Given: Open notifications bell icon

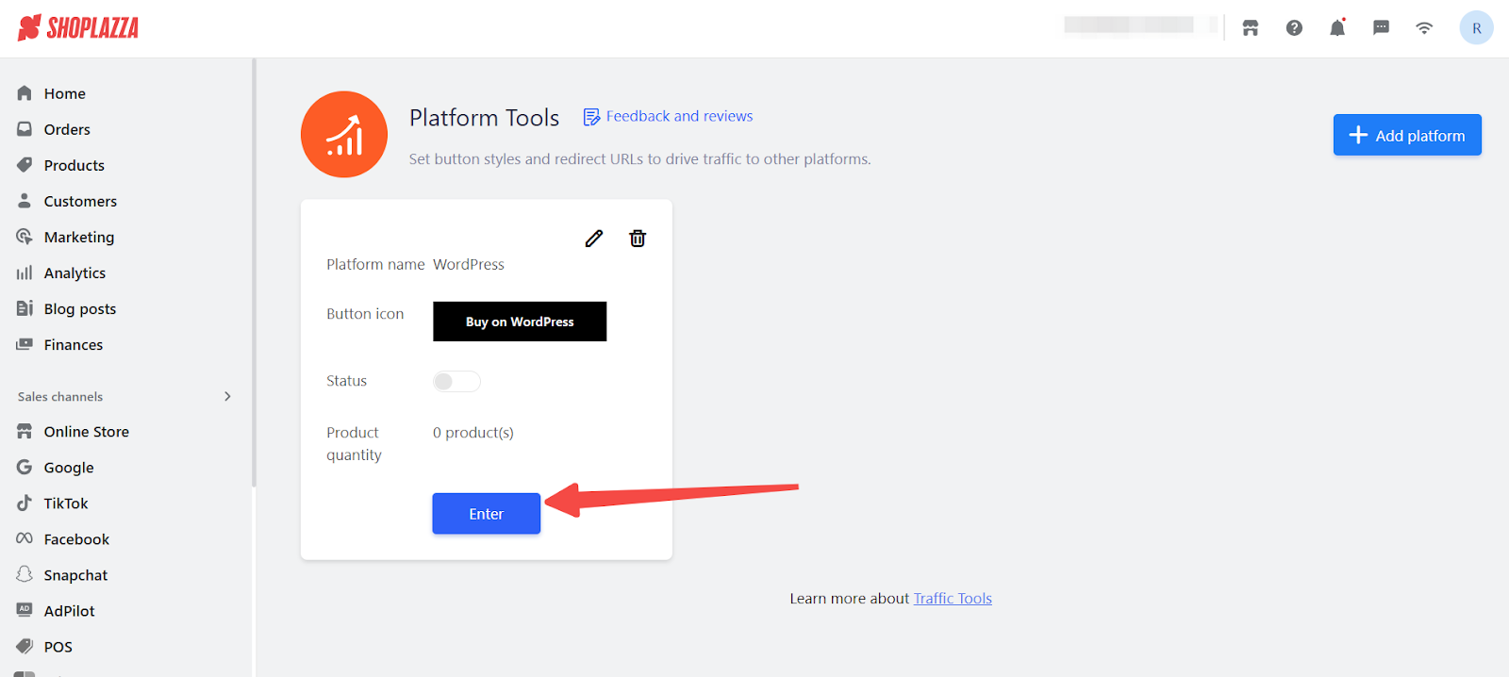Looking at the screenshot, I should pyautogui.click(x=1337, y=27).
